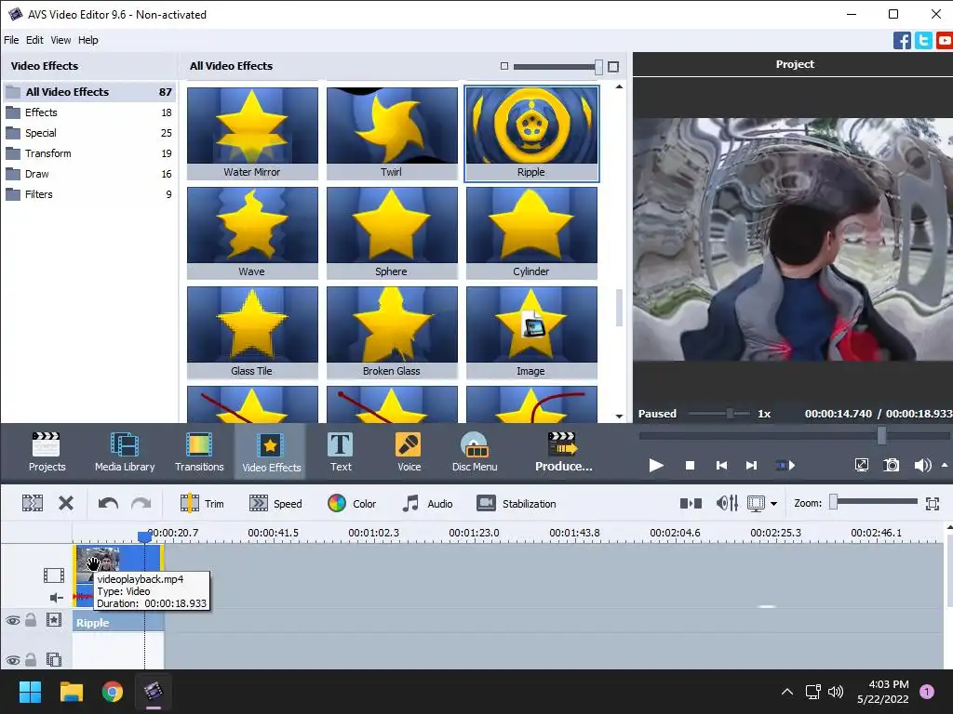Select the Ripple effect block on timeline
The image size is (953, 714).
pyautogui.click(x=118, y=622)
